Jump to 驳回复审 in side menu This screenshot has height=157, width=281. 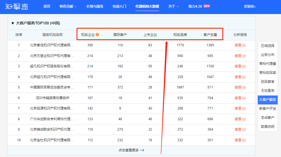pyautogui.click(x=268, y=82)
